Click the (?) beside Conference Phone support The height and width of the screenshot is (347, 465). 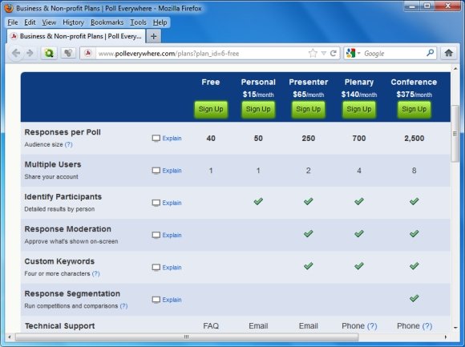pos(427,326)
